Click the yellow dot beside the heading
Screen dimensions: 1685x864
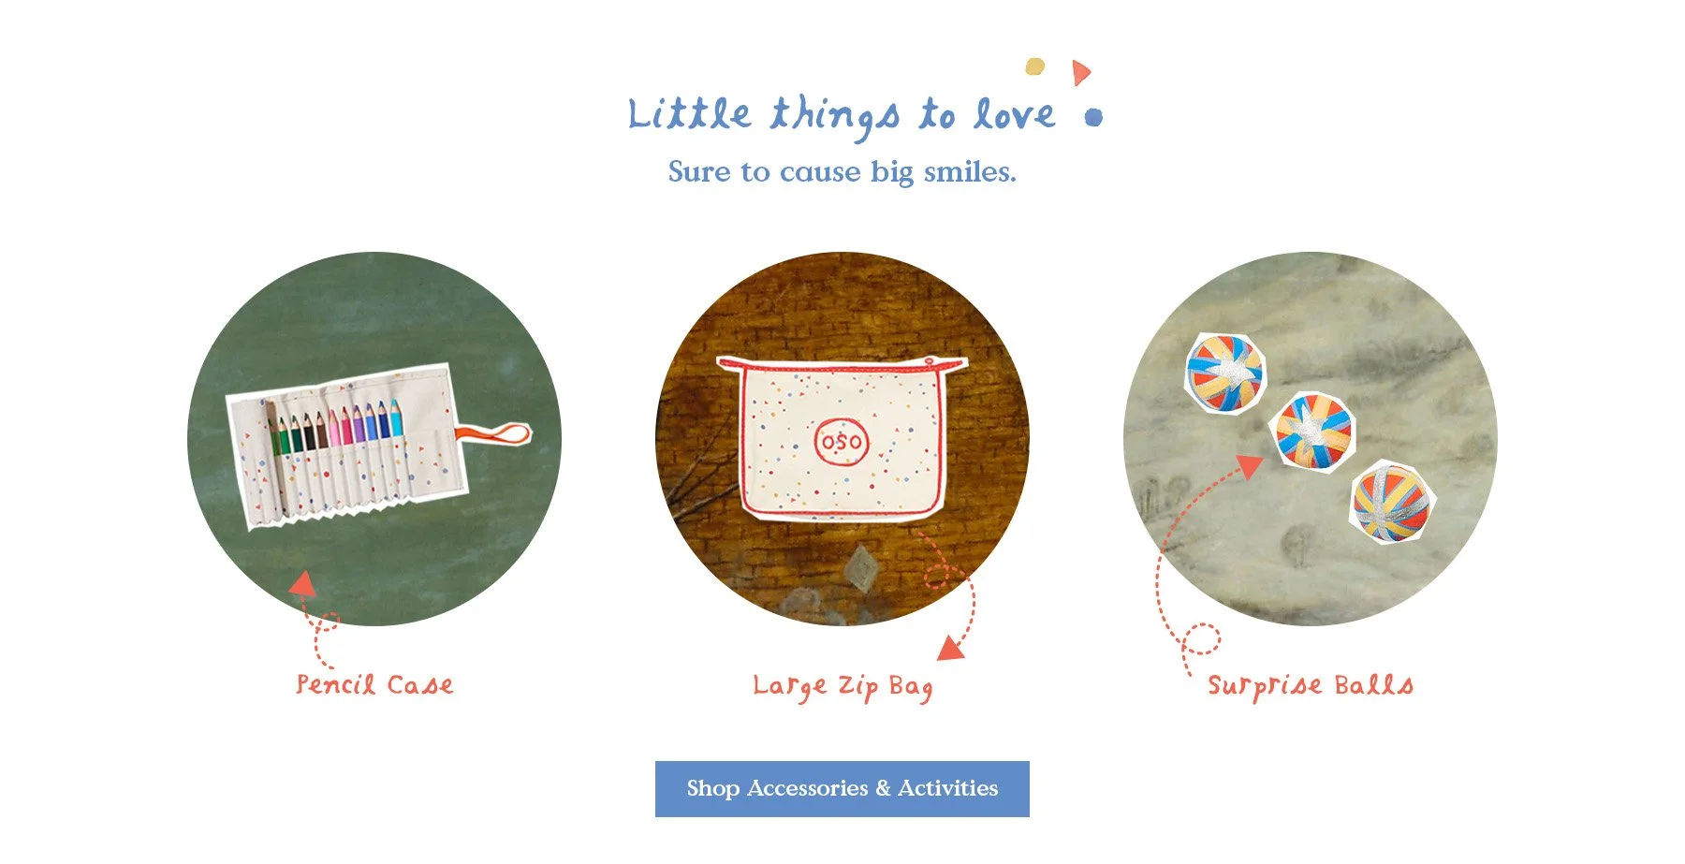pos(1034,66)
